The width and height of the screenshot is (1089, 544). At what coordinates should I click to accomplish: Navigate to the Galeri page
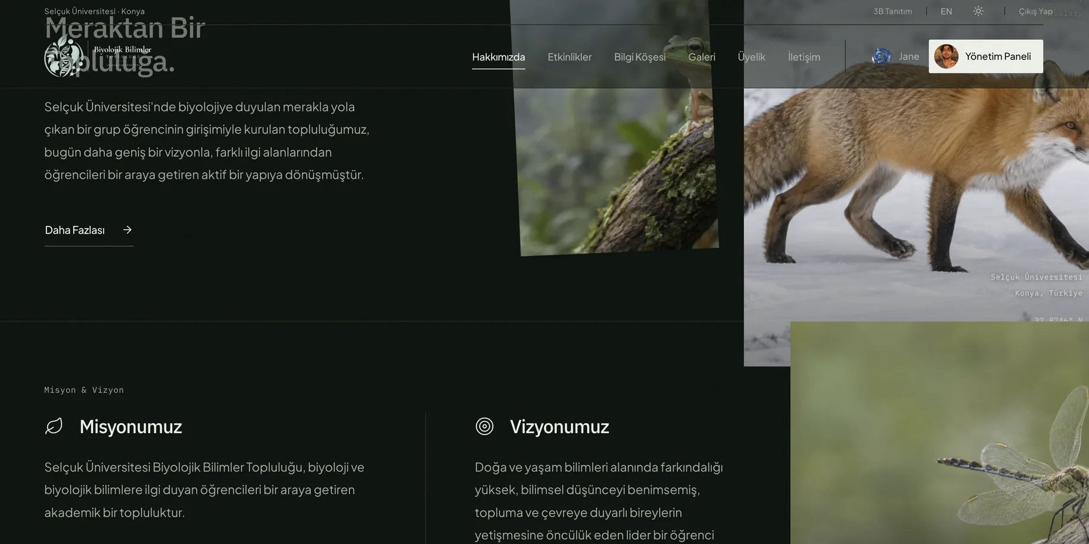tap(702, 57)
